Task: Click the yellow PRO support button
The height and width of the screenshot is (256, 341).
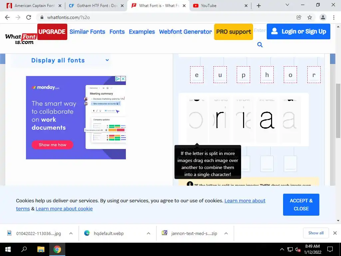Action: (233, 32)
